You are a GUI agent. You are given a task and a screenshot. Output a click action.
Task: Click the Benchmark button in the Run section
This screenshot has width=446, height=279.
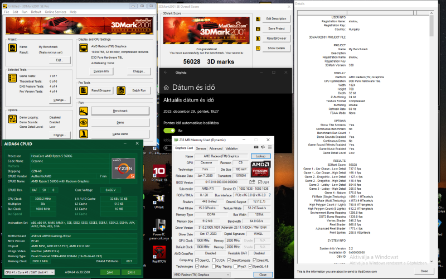click(x=120, y=110)
